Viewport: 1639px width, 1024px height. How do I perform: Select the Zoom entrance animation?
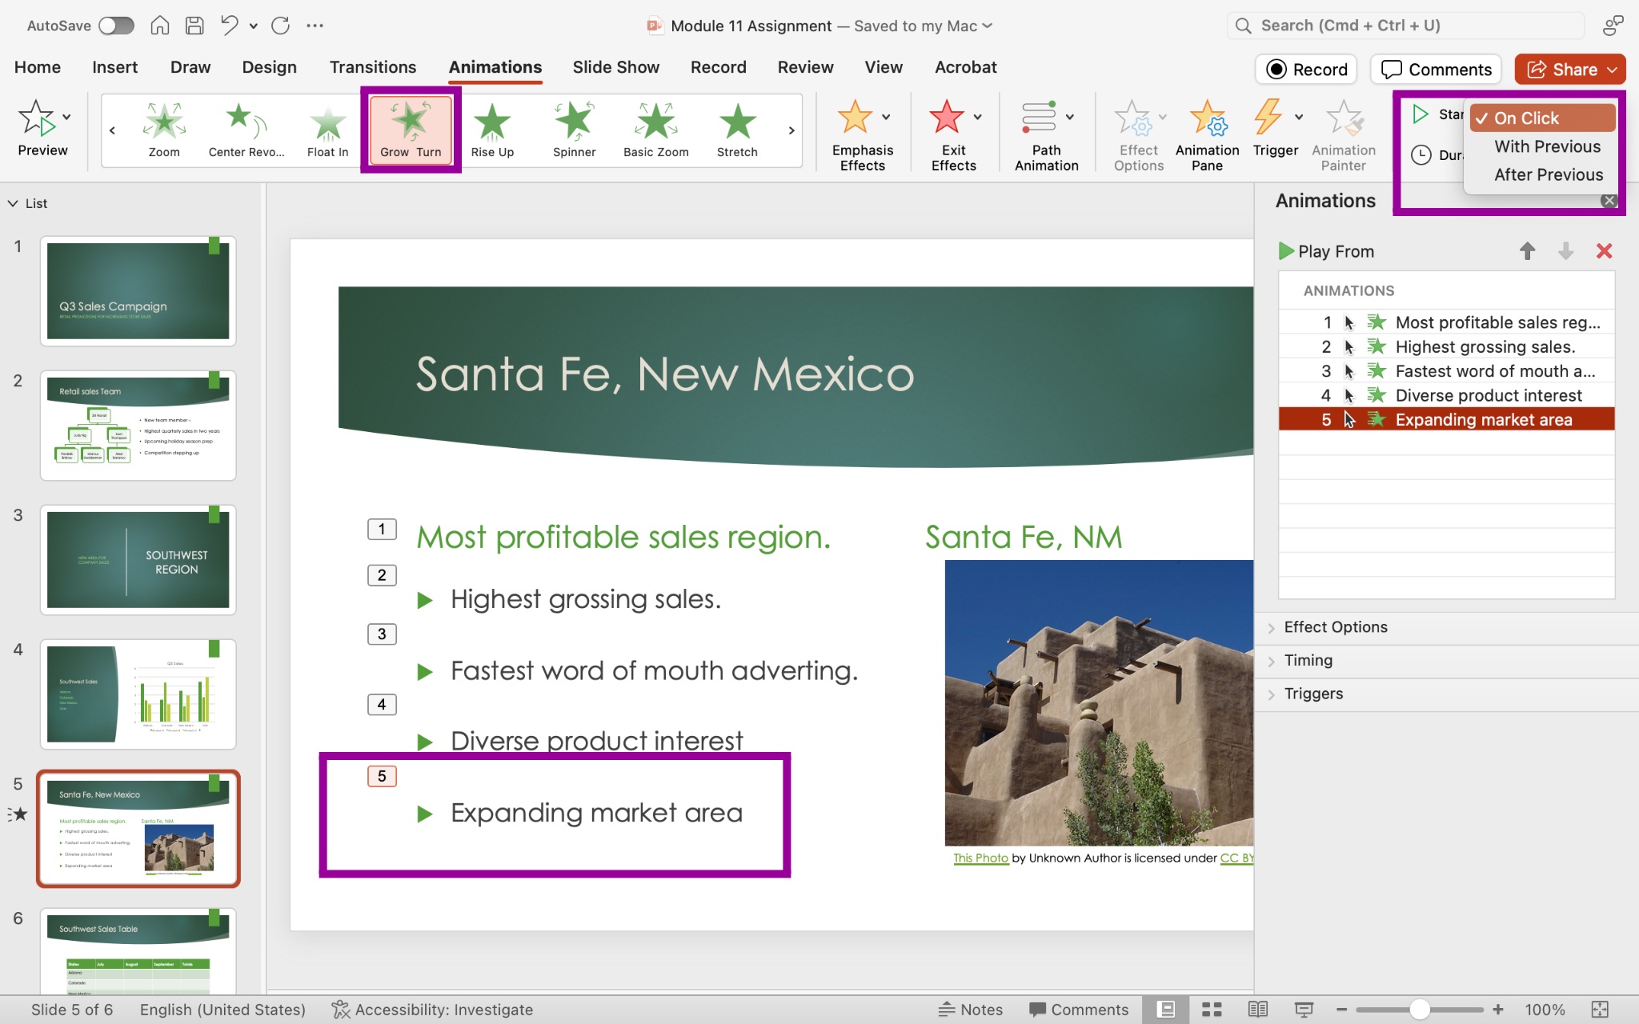tap(164, 130)
